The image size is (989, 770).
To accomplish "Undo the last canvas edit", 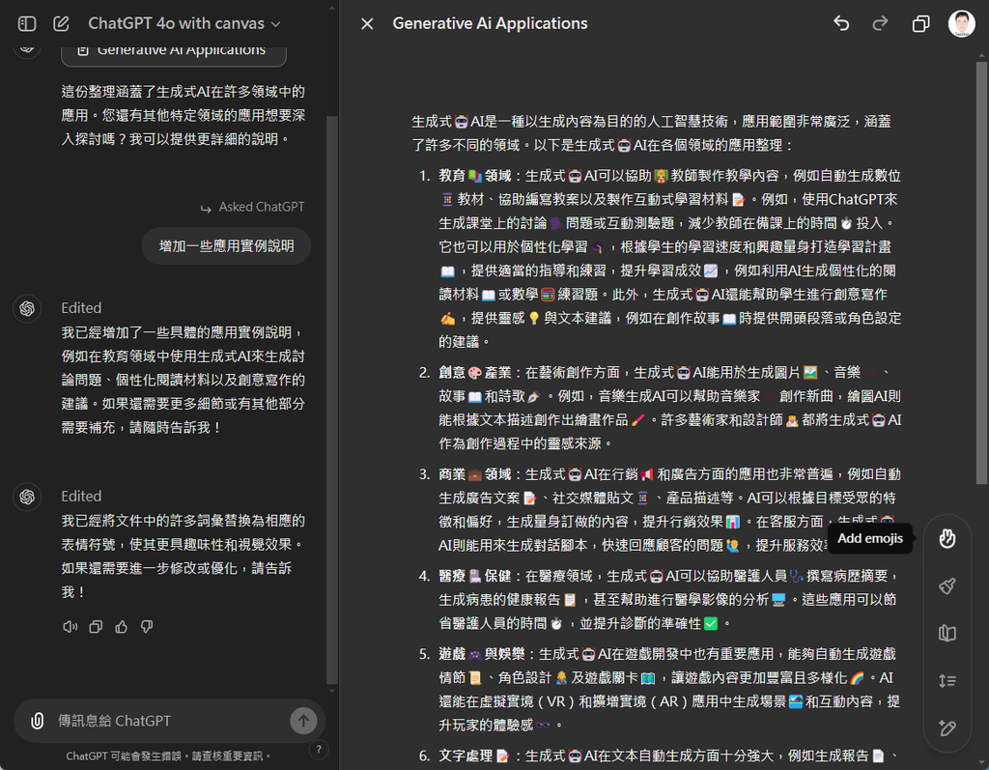I will pyautogui.click(x=841, y=24).
